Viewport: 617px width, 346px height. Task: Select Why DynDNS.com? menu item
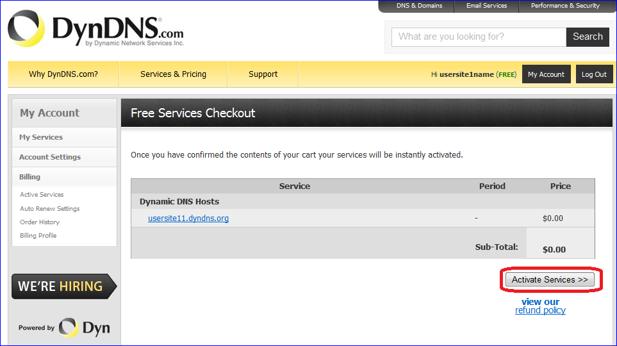coord(63,74)
